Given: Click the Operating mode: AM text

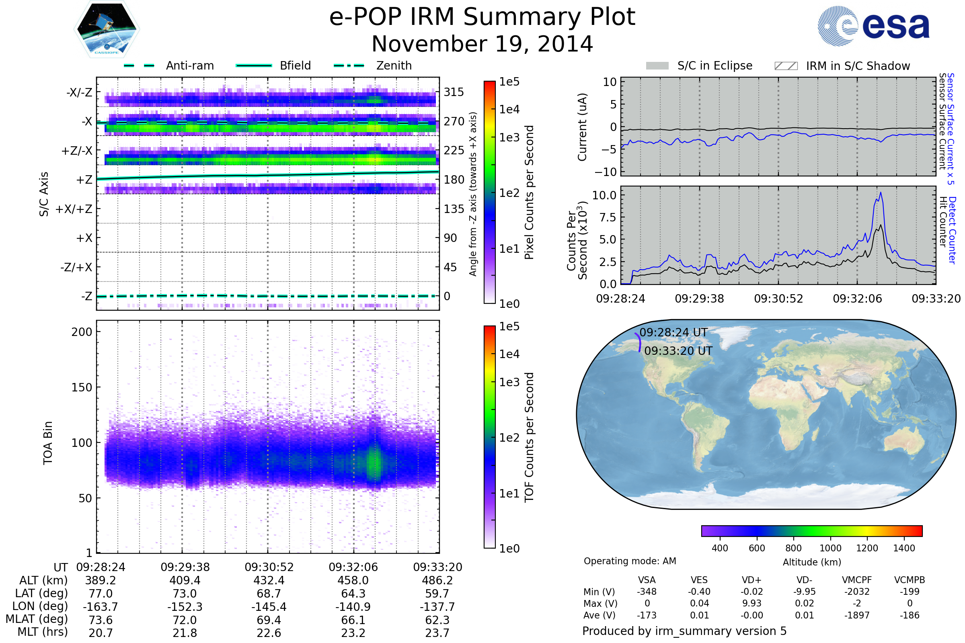Looking at the screenshot, I should [630, 561].
